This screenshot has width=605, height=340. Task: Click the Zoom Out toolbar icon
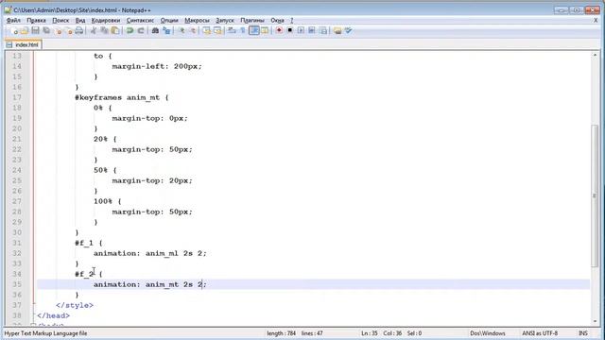(193, 31)
